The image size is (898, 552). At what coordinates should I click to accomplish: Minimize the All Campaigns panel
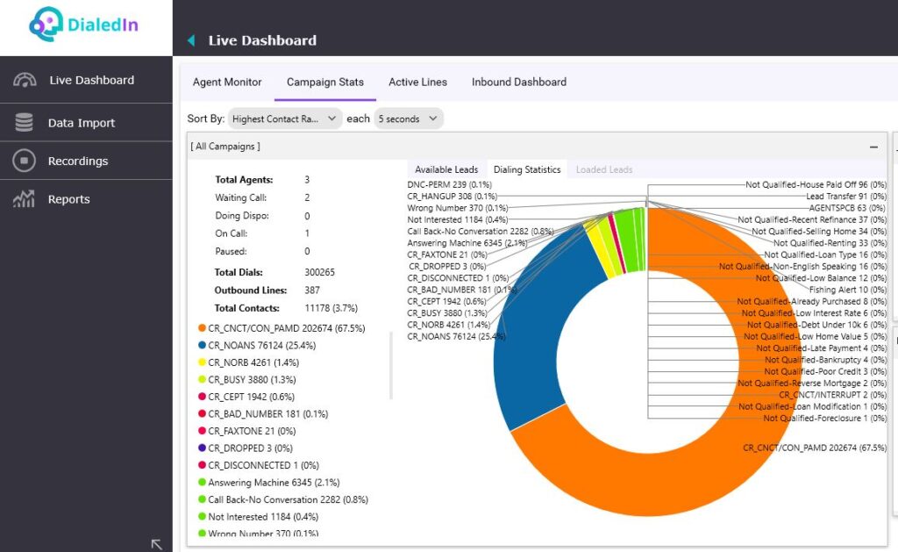873,147
